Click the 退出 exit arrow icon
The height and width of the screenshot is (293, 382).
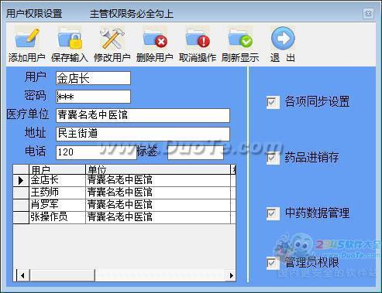(283, 38)
